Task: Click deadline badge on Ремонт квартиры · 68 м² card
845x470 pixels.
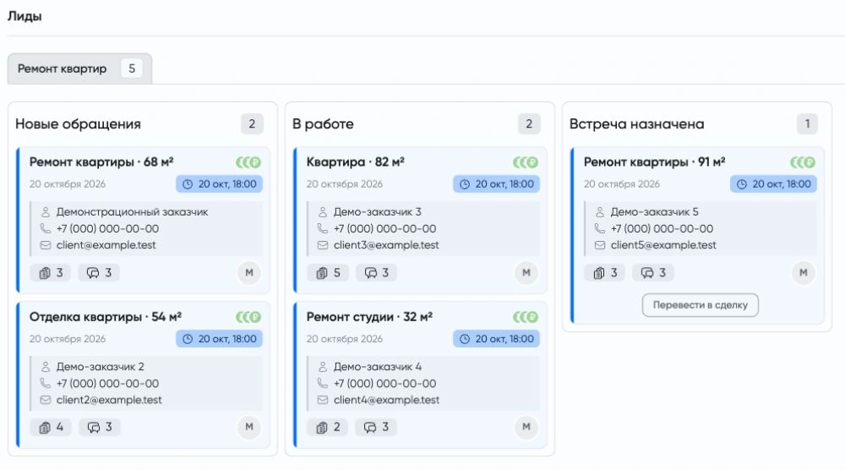Action: click(220, 183)
